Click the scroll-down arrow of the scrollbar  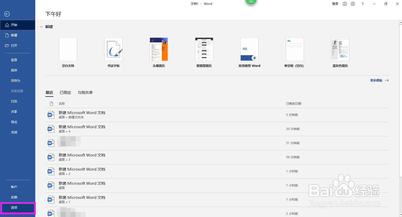(x=400, y=214)
